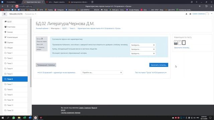Open the Windows action center icon
Viewport: 214px width, 120px height.
point(210,118)
